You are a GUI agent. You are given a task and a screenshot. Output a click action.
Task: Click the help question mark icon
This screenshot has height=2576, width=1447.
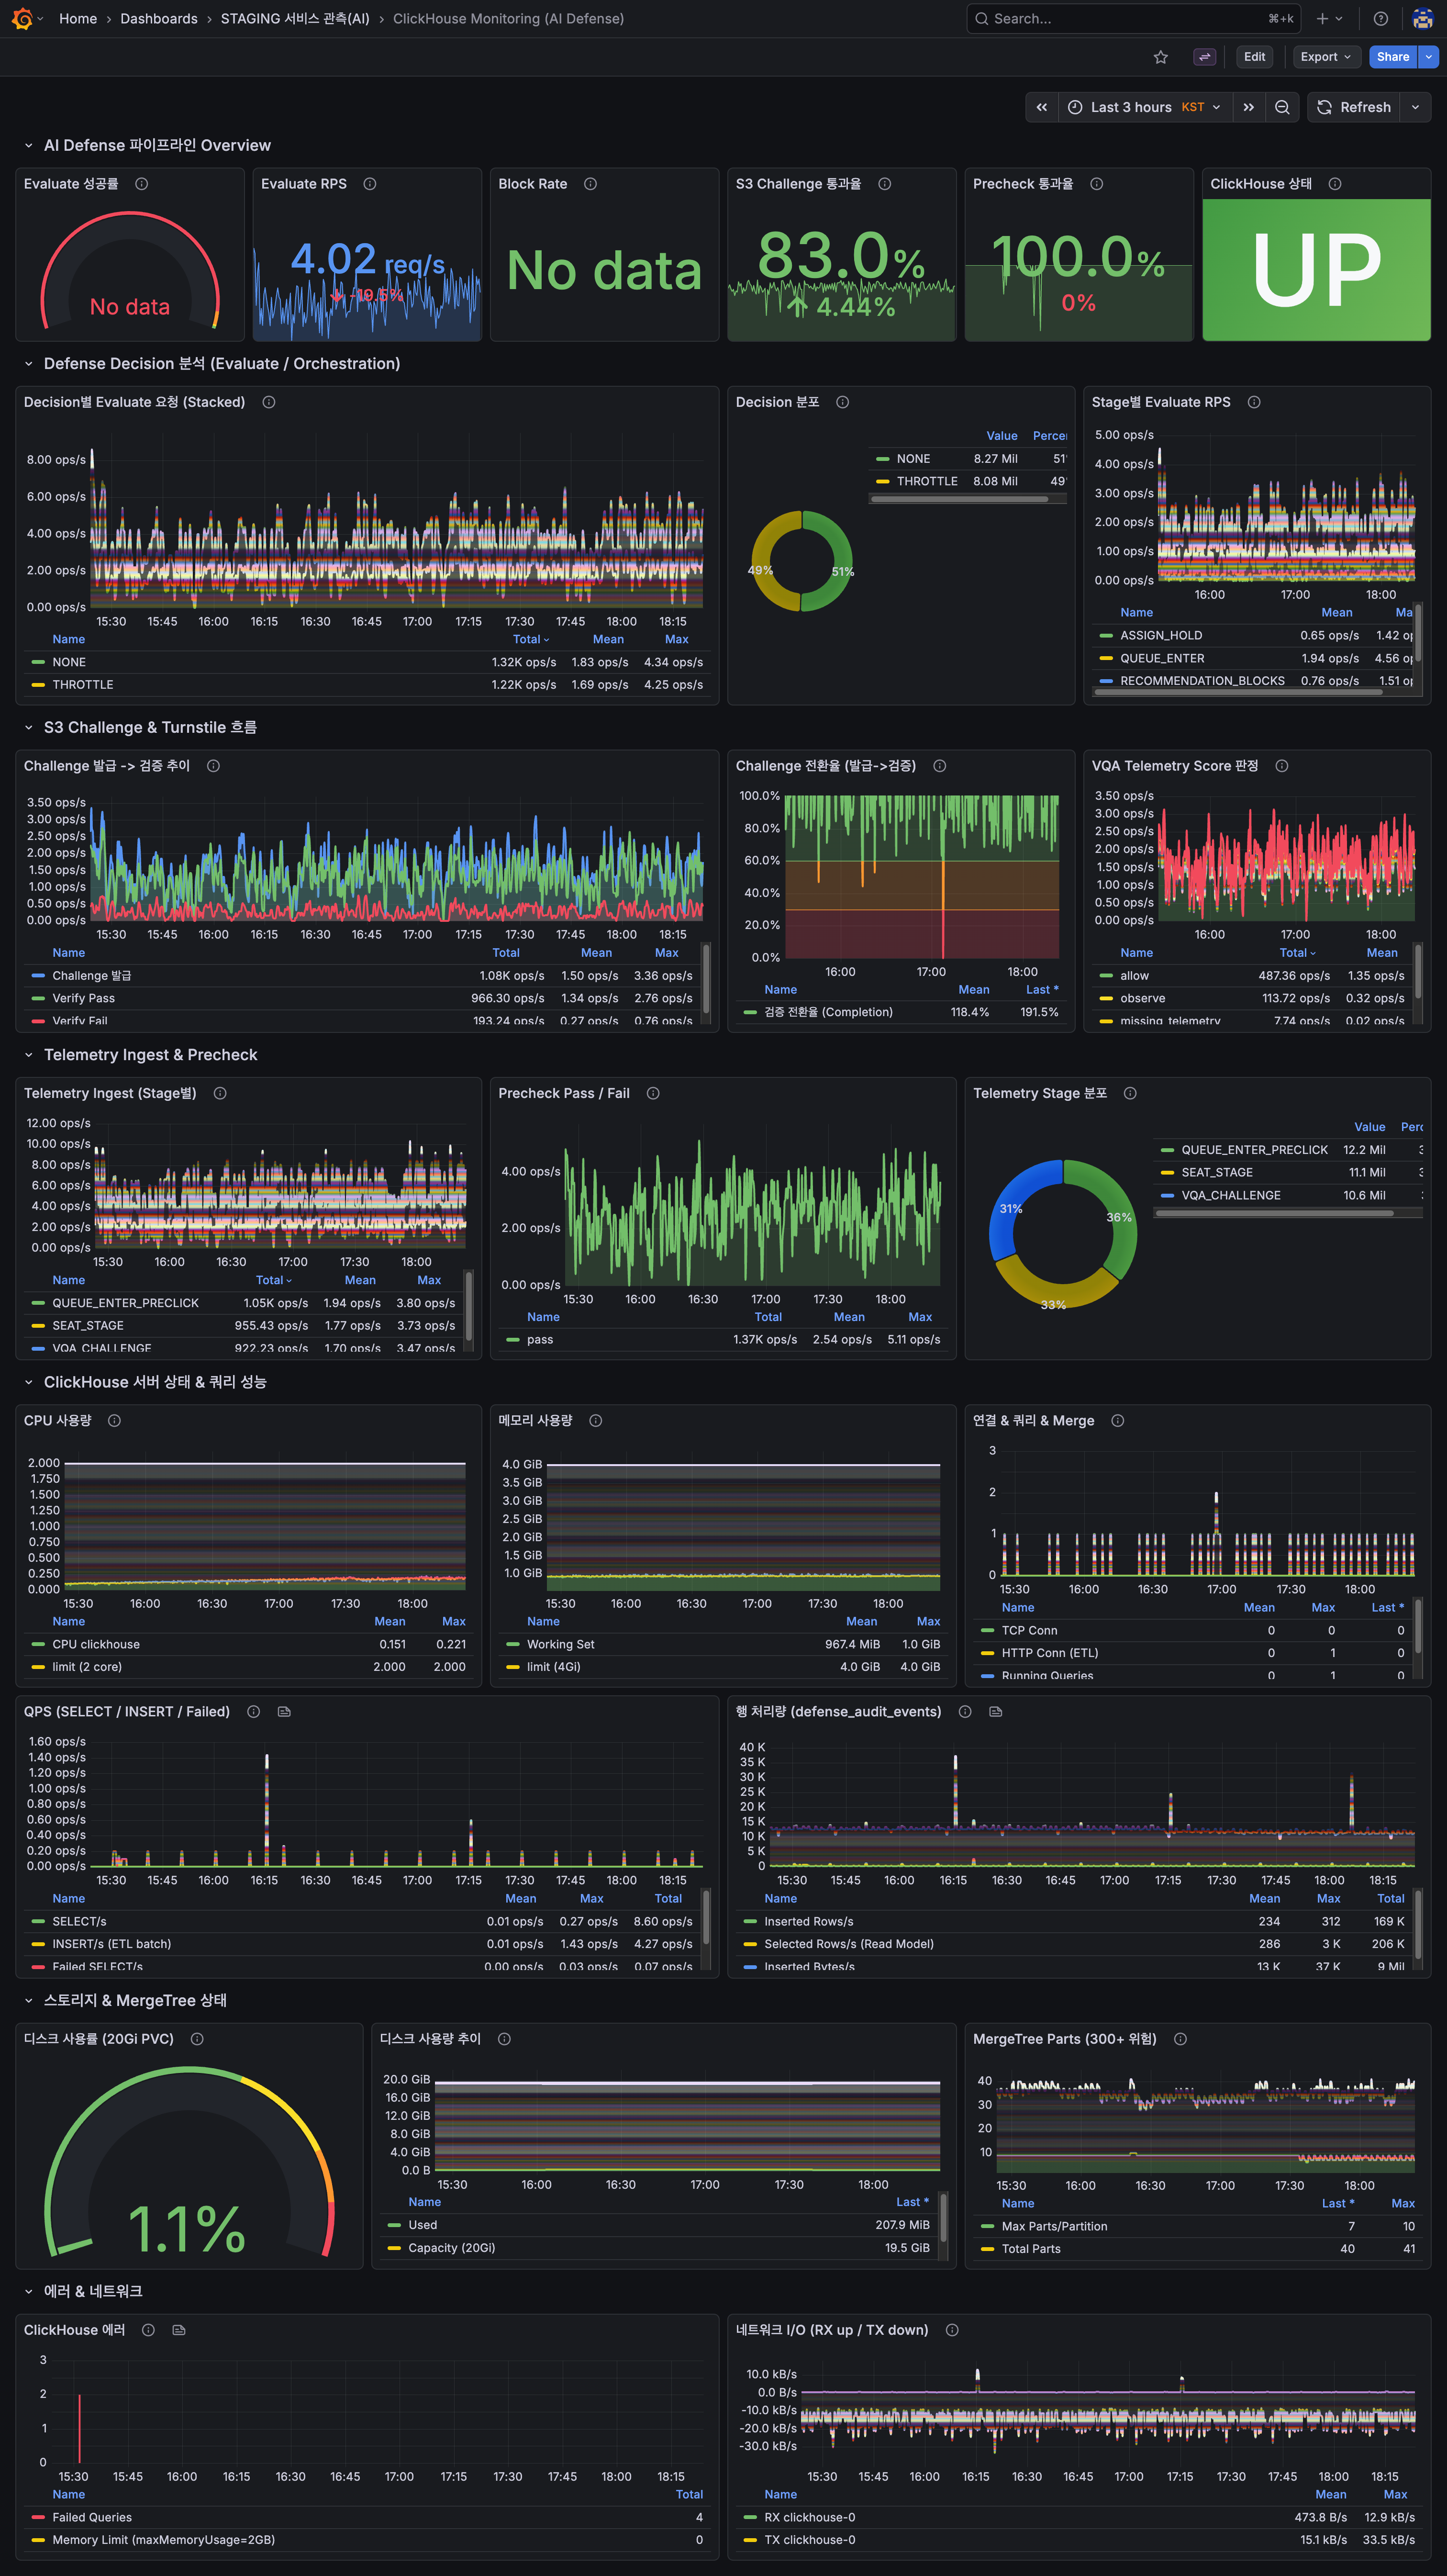pyautogui.click(x=1381, y=18)
